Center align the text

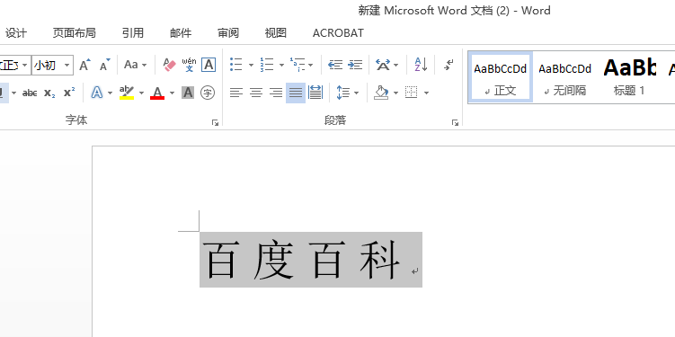(x=256, y=93)
